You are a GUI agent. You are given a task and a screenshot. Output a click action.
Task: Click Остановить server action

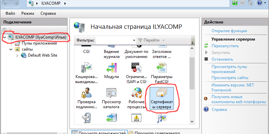(x=222, y=59)
